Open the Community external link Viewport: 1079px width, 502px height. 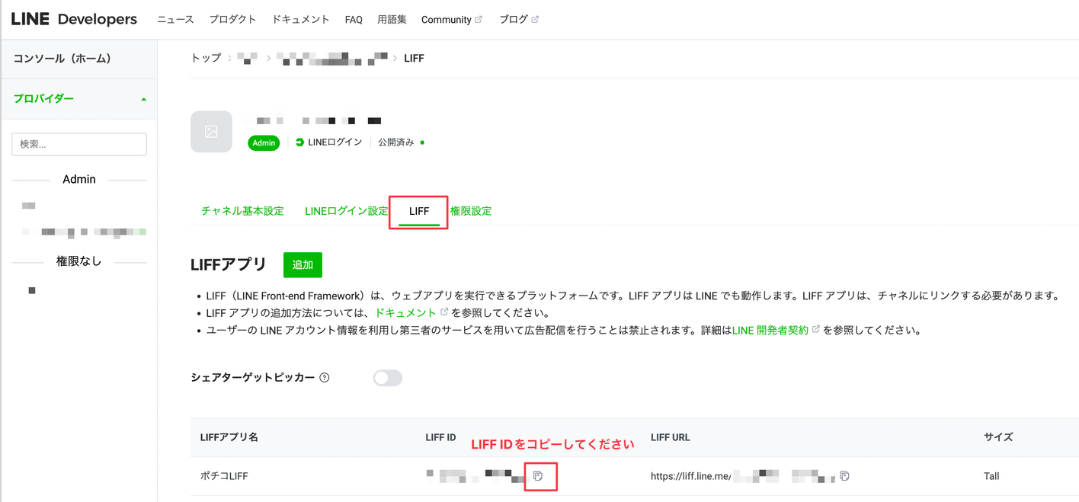pos(451,20)
